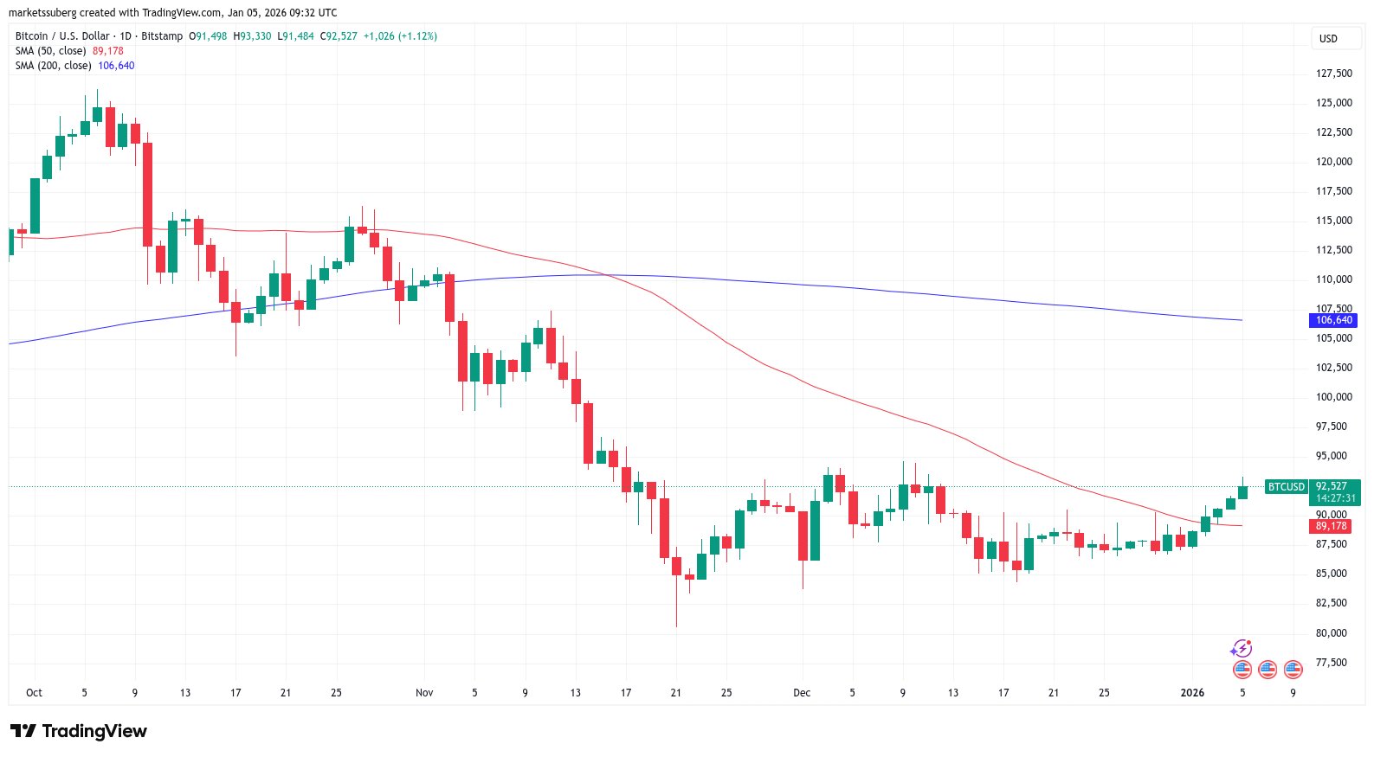This screenshot has width=1374, height=757.
Task: Click the 2026 label on time axis
Action: 1192,693
